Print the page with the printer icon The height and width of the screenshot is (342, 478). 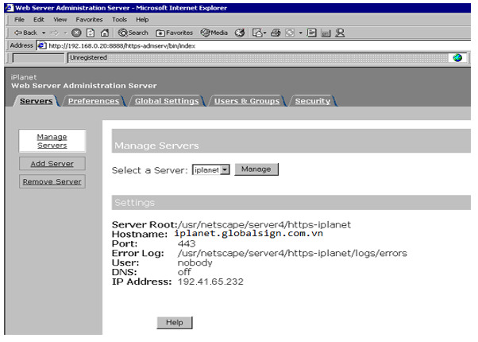pos(276,33)
